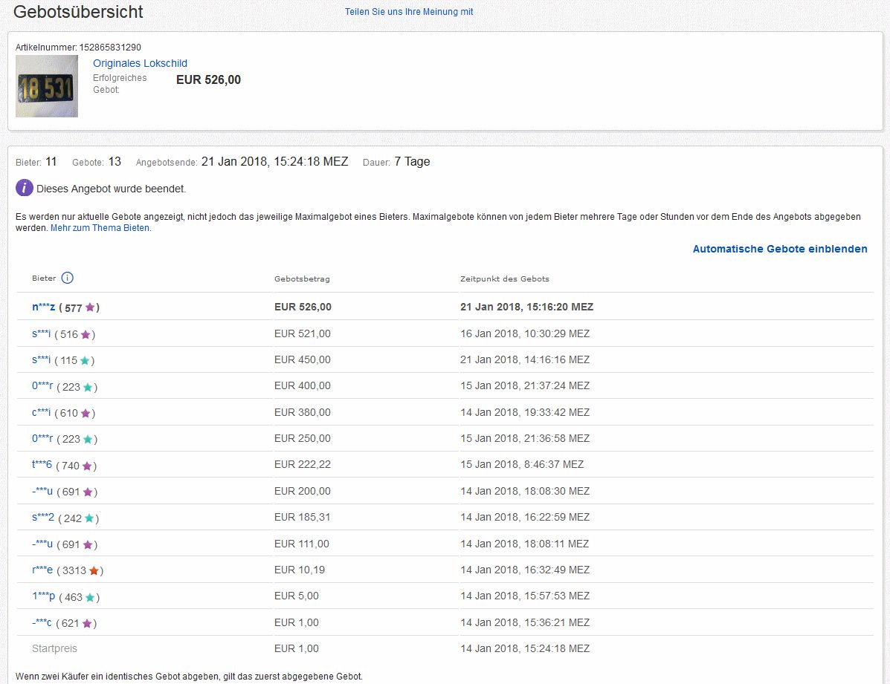The width and height of the screenshot is (890, 684).
Task: Open bidder 0***r who bid EUR 400,00
Action: (42, 386)
